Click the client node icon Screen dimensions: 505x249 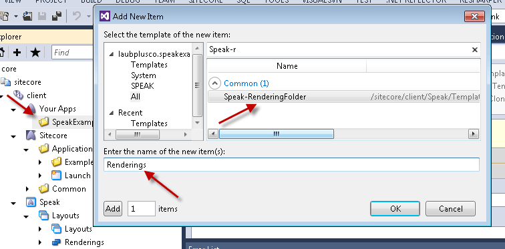click(18, 95)
